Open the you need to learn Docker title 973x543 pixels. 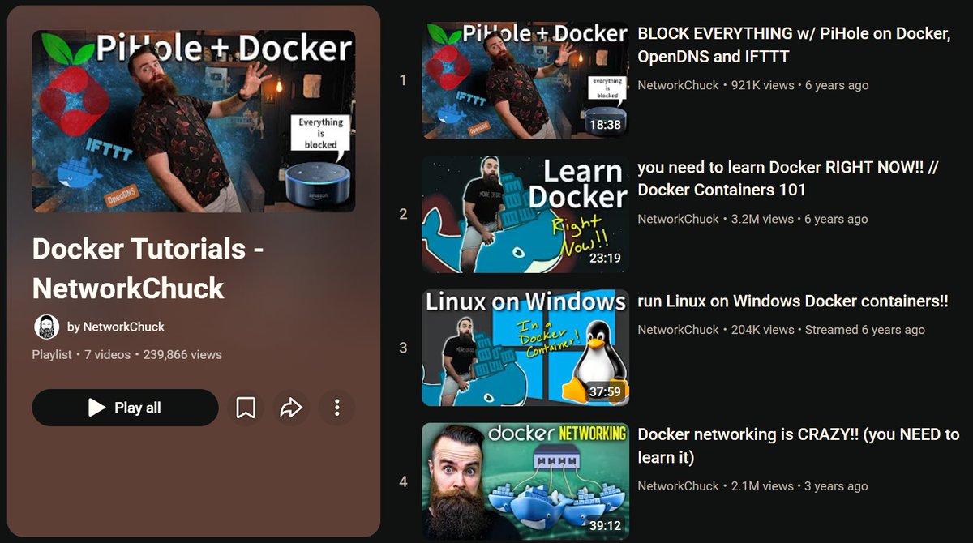(x=788, y=179)
